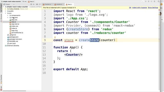Screen dimensions: 164x92
Task: Click the fold marker beside function App line 11
Action: (x=52, y=48)
